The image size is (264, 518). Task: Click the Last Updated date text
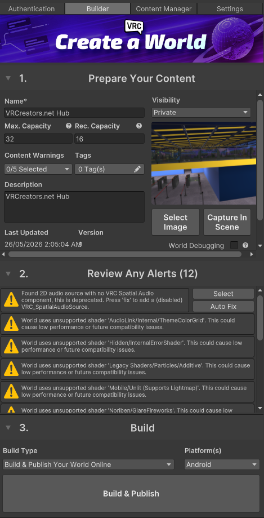tap(43, 245)
